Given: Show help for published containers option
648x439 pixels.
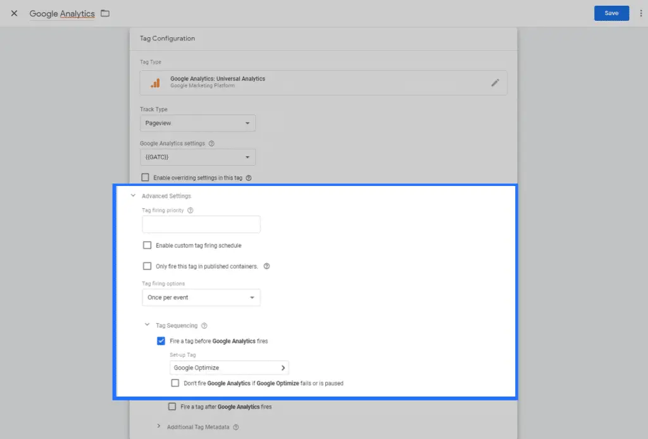Looking at the screenshot, I should [266, 266].
